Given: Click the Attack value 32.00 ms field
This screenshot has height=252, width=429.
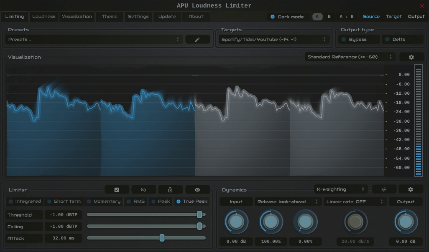Looking at the screenshot, I should pyautogui.click(x=64, y=238).
